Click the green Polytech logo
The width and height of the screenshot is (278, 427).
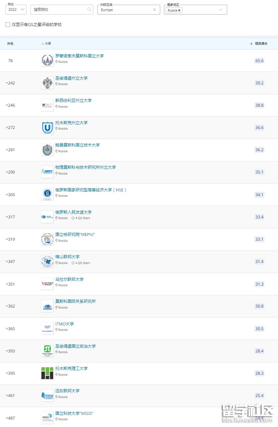pos(47,351)
